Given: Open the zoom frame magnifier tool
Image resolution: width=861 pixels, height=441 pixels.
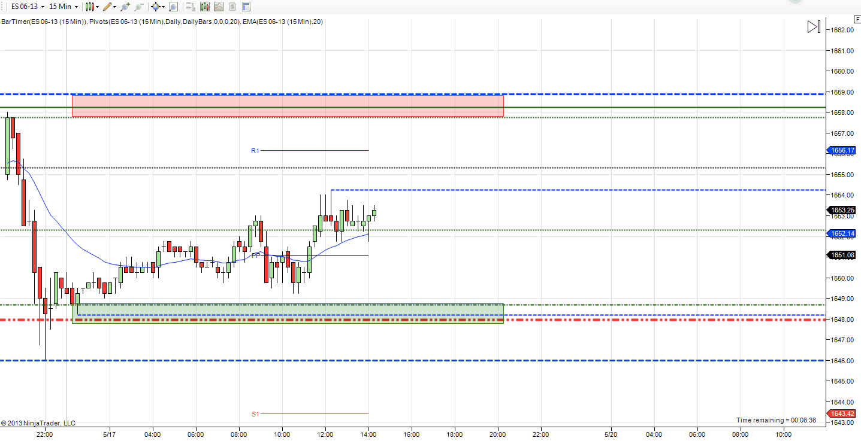Looking at the screenshot, I should tap(173, 7).
